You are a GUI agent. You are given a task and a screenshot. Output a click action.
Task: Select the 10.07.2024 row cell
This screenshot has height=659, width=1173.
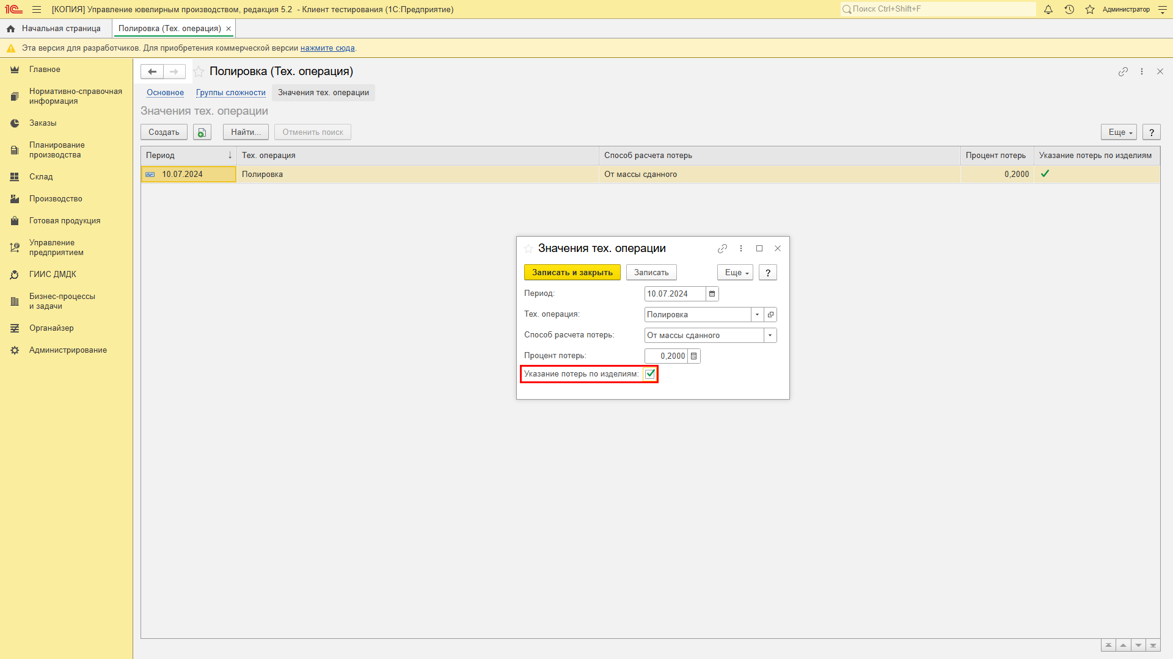(189, 175)
